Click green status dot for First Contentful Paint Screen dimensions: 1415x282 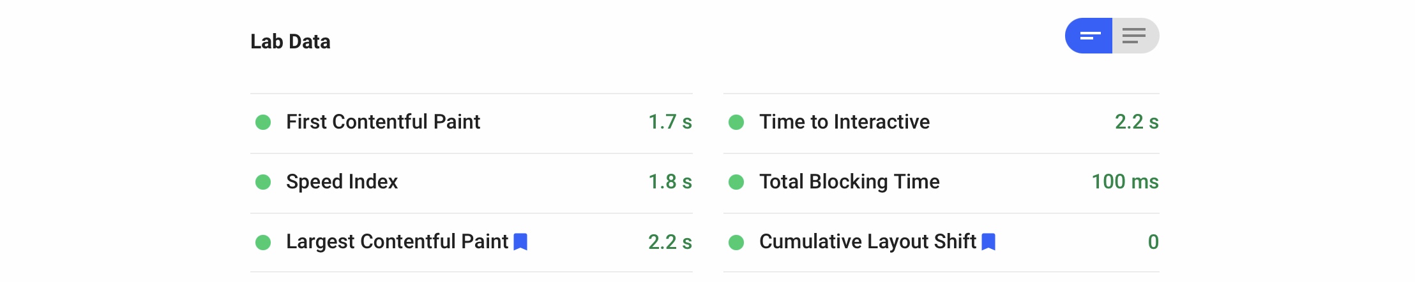263,122
